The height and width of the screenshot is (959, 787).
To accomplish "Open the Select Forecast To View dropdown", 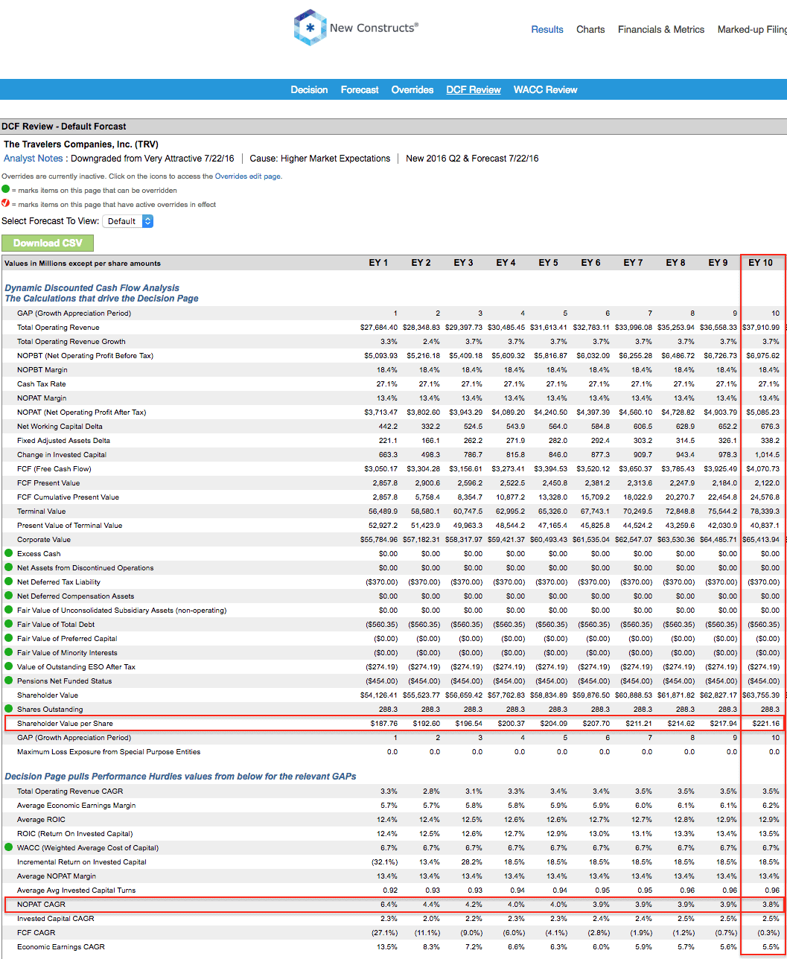I will [128, 221].
